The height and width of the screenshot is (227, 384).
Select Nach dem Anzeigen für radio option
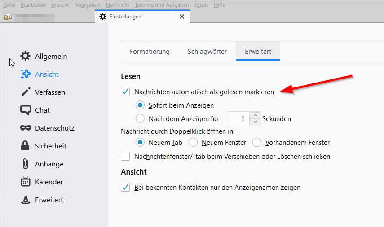click(140, 118)
